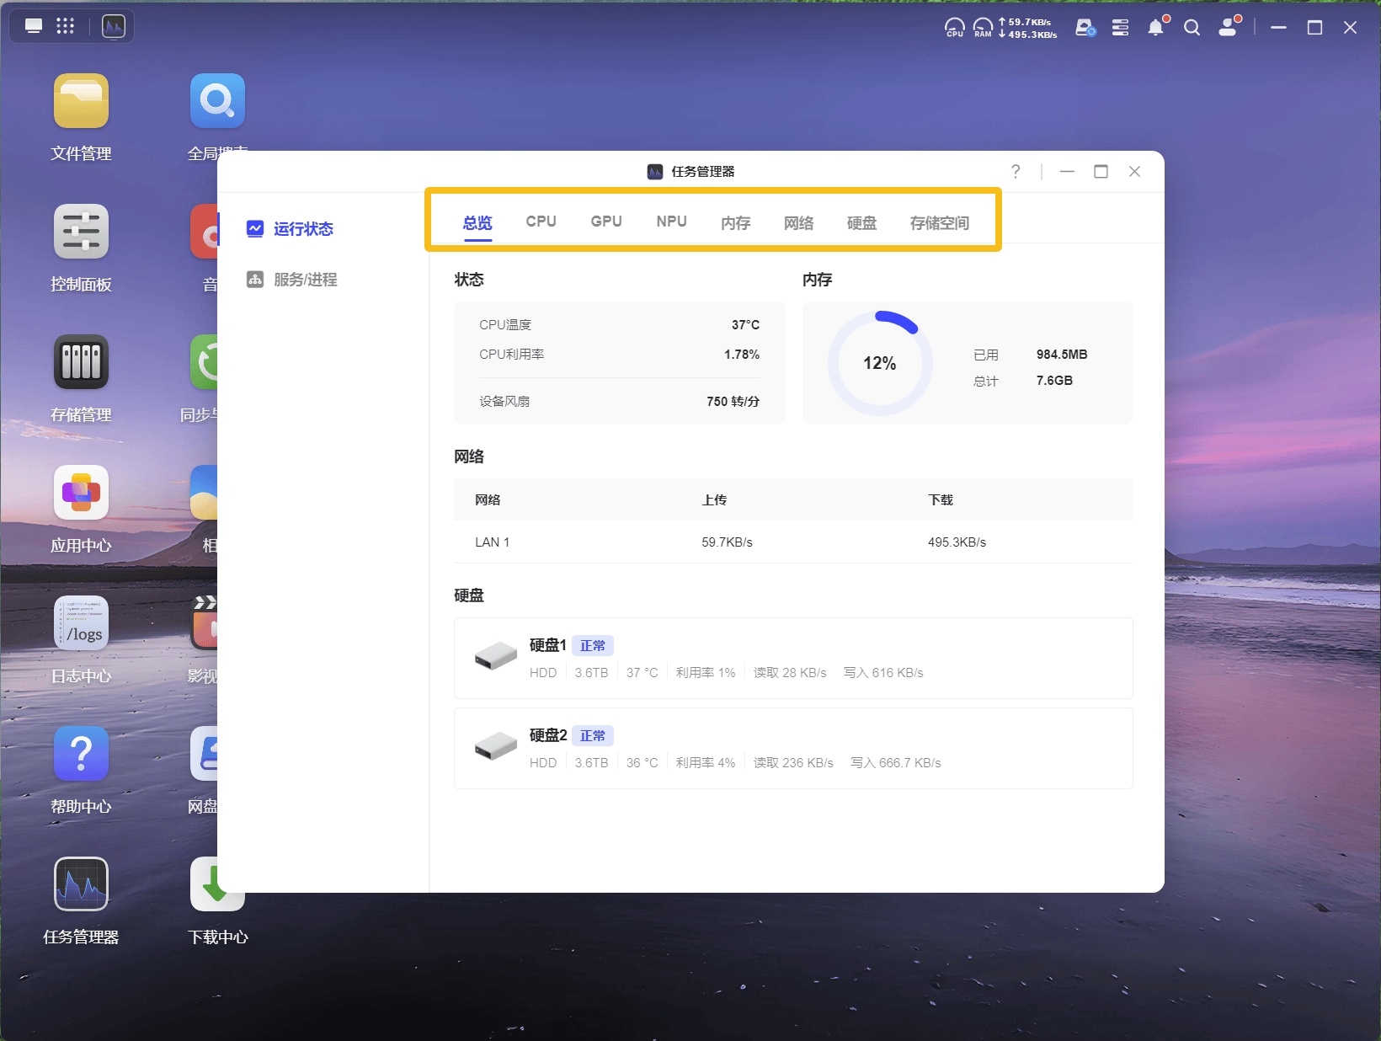Viewport: 1381px width, 1041px height.
Task: Select the task manager icon in the top bar
Action: 114,27
